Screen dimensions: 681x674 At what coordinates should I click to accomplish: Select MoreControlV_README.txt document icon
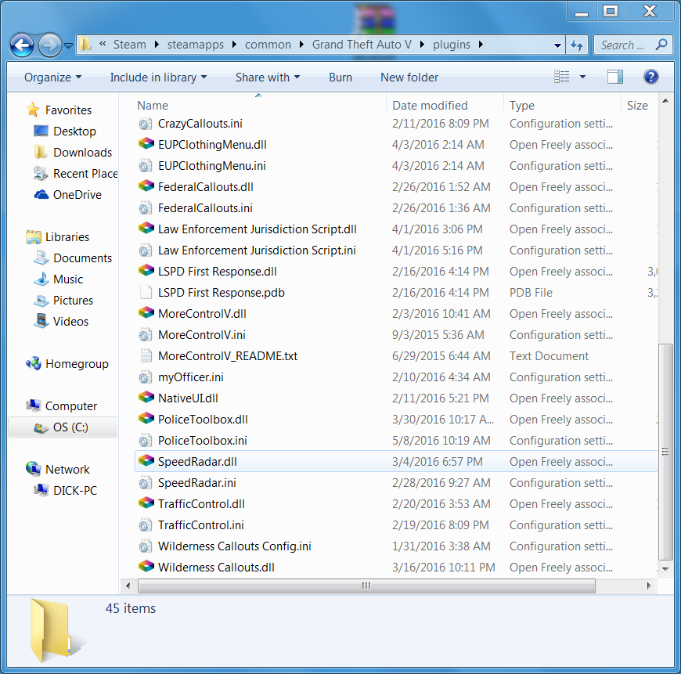tap(146, 355)
